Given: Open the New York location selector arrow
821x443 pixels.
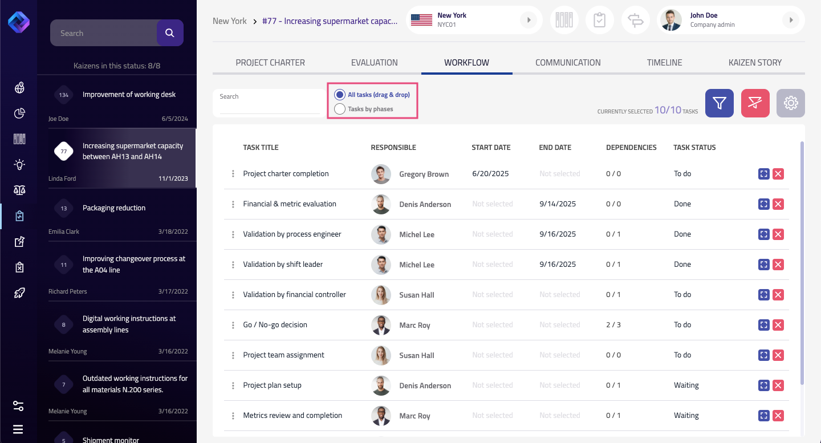Looking at the screenshot, I should [529, 21].
